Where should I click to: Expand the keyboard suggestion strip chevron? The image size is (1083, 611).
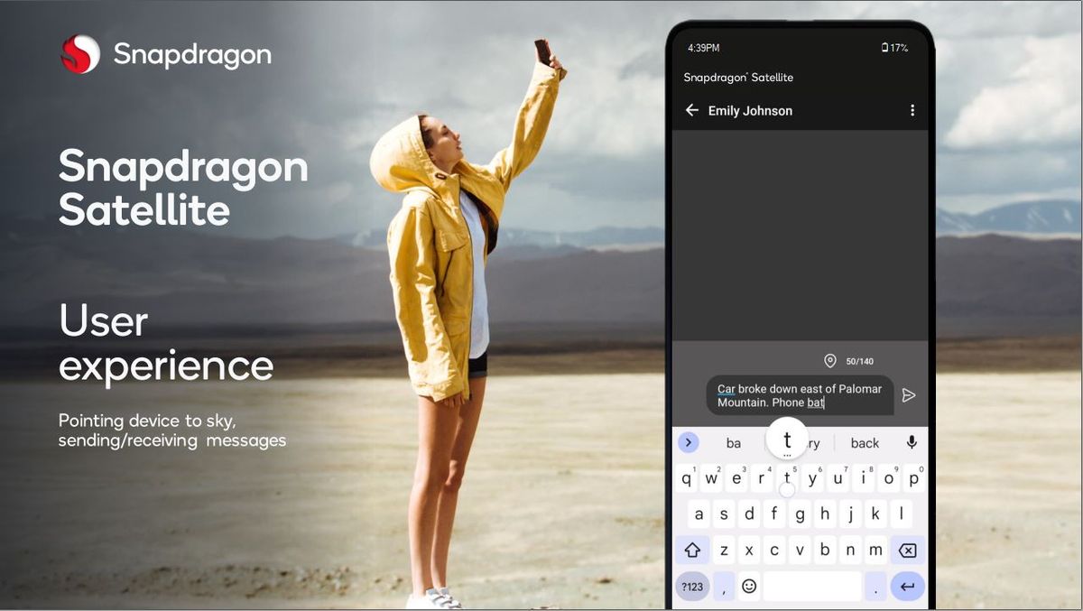point(689,442)
